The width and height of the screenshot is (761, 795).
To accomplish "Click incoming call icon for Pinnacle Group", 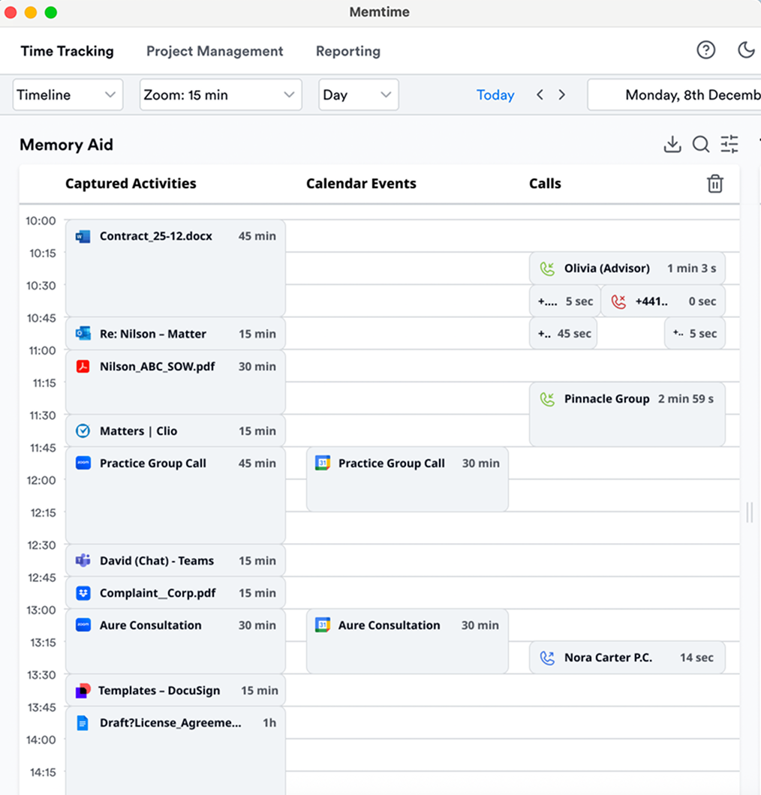I will pyautogui.click(x=547, y=399).
